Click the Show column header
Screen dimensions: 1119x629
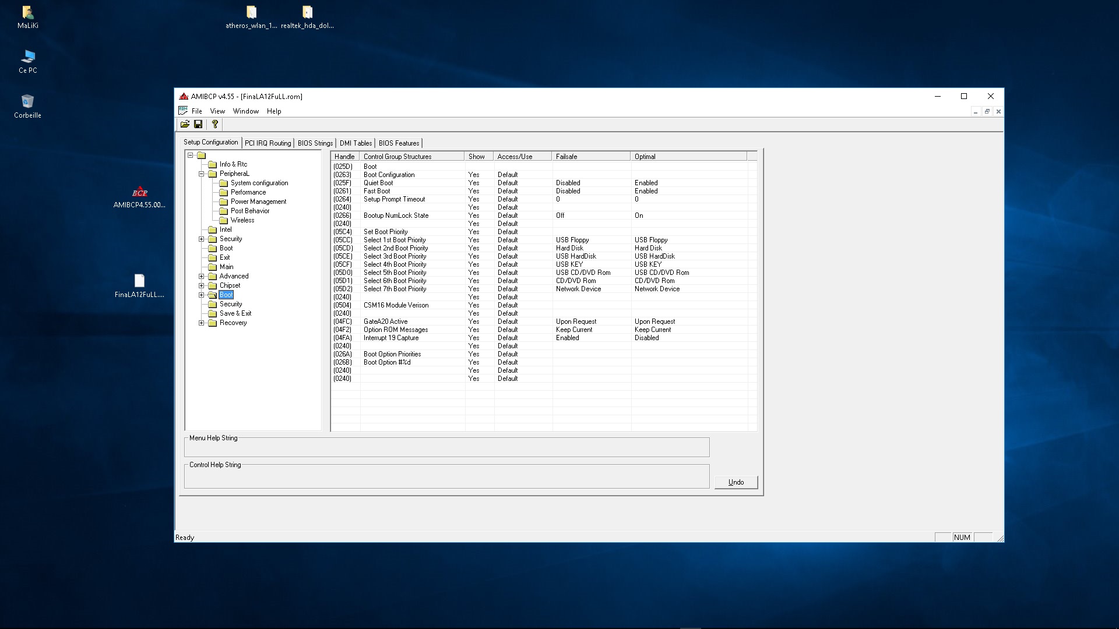pyautogui.click(x=479, y=157)
